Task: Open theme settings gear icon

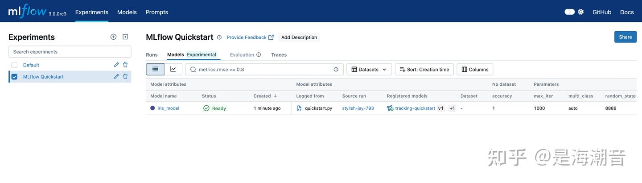Action: [x=581, y=12]
